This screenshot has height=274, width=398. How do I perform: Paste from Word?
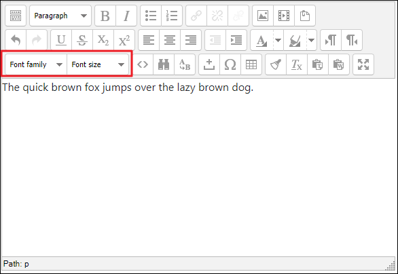point(339,64)
